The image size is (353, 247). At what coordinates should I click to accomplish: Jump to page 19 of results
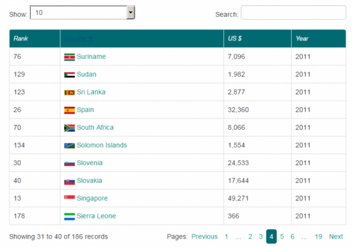tap(318, 237)
